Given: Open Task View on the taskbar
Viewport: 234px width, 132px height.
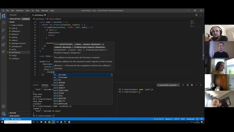Looking at the screenshot, I should coord(37,122).
